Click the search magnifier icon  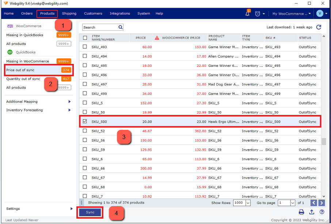point(121,27)
